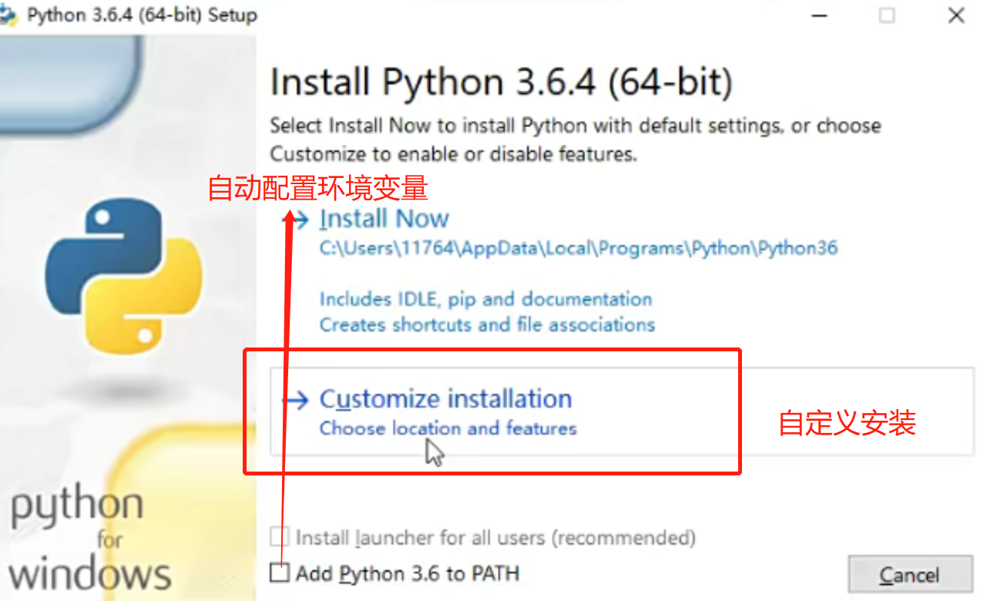Click the Install Now arrow icon
This screenshot has height=601, width=987.
297,219
